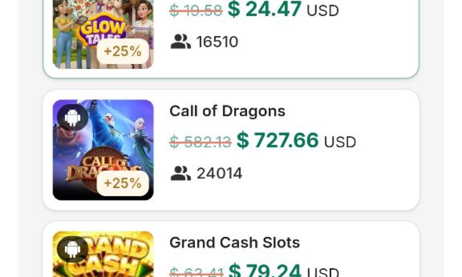Open the Call of Dragons title
The image size is (462, 277).
227,111
